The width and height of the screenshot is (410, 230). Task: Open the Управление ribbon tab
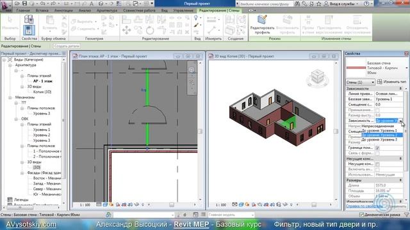183,10
